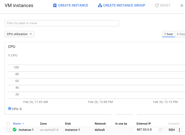Toggle the CPU series legend checkbox

tap(10, 109)
